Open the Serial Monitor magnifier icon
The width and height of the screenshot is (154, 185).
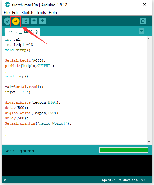coord(143,21)
